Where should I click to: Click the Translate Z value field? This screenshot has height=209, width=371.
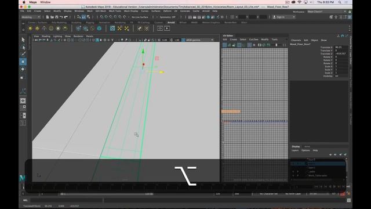coord(341,53)
